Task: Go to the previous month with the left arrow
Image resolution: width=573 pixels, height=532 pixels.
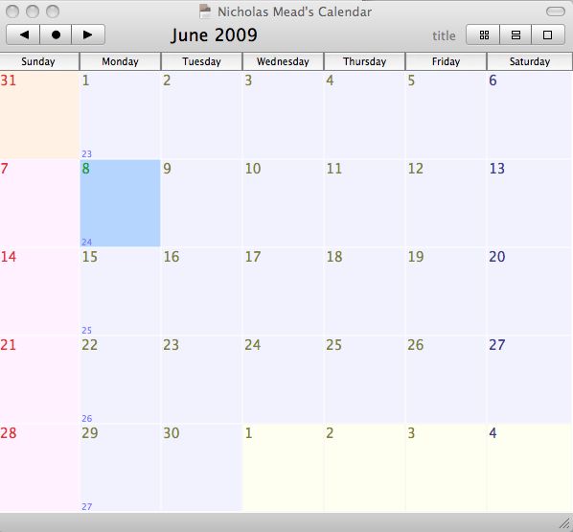Action: (x=23, y=35)
